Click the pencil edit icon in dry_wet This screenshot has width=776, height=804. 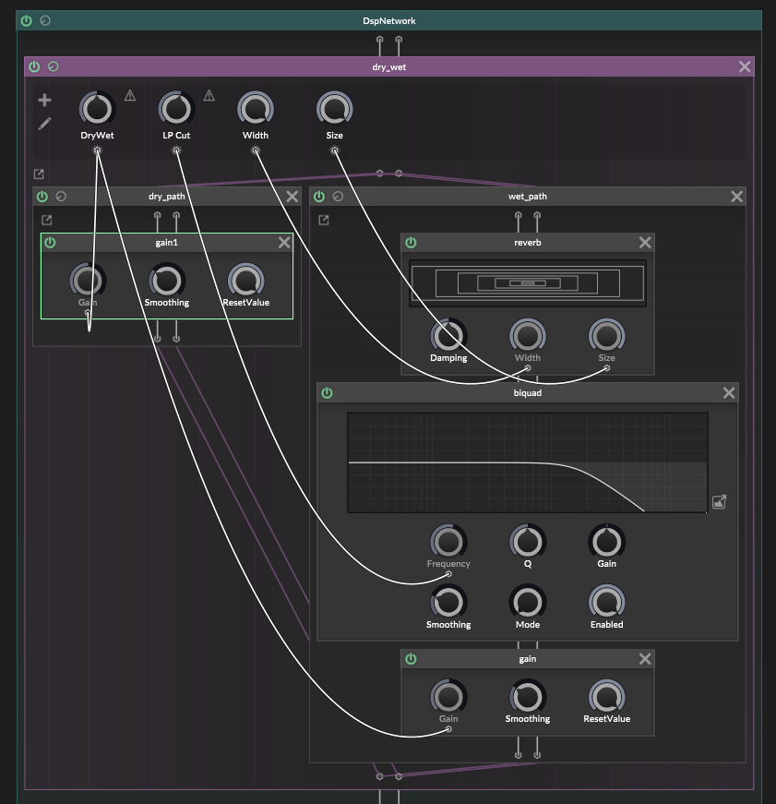point(44,124)
